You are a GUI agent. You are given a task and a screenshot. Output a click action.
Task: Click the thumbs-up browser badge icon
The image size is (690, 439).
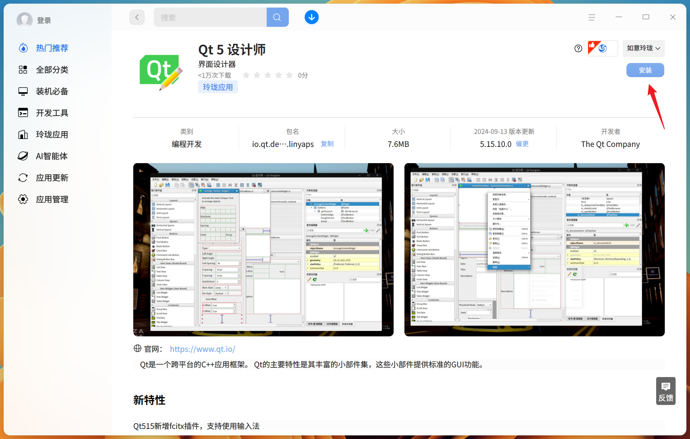coord(602,48)
